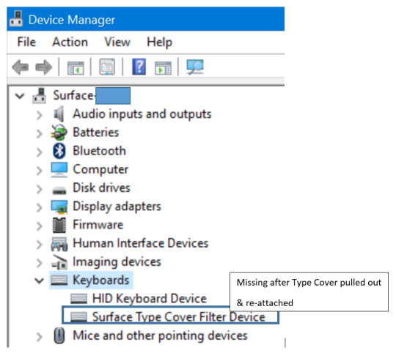Select the Disk drives label
Viewport: 396px width, 353px height.
(101, 187)
